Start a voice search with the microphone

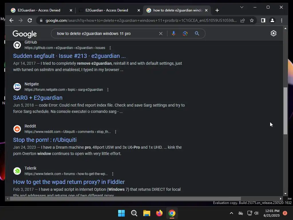174,34
